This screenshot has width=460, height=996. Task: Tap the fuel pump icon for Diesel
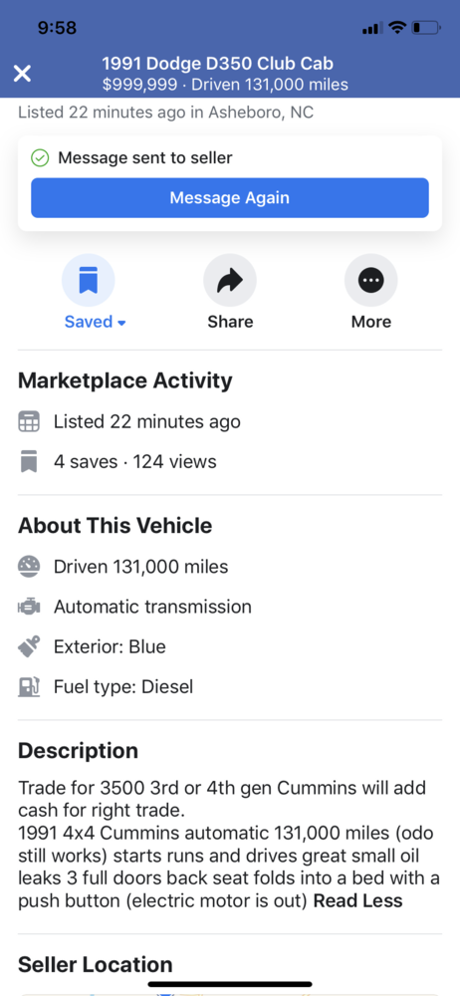point(29,686)
